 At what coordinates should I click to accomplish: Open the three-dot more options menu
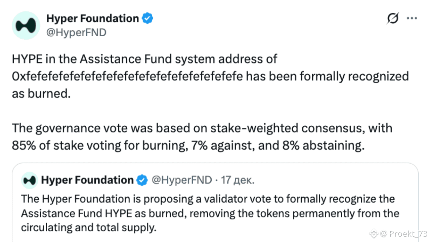pyautogui.click(x=412, y=18)
